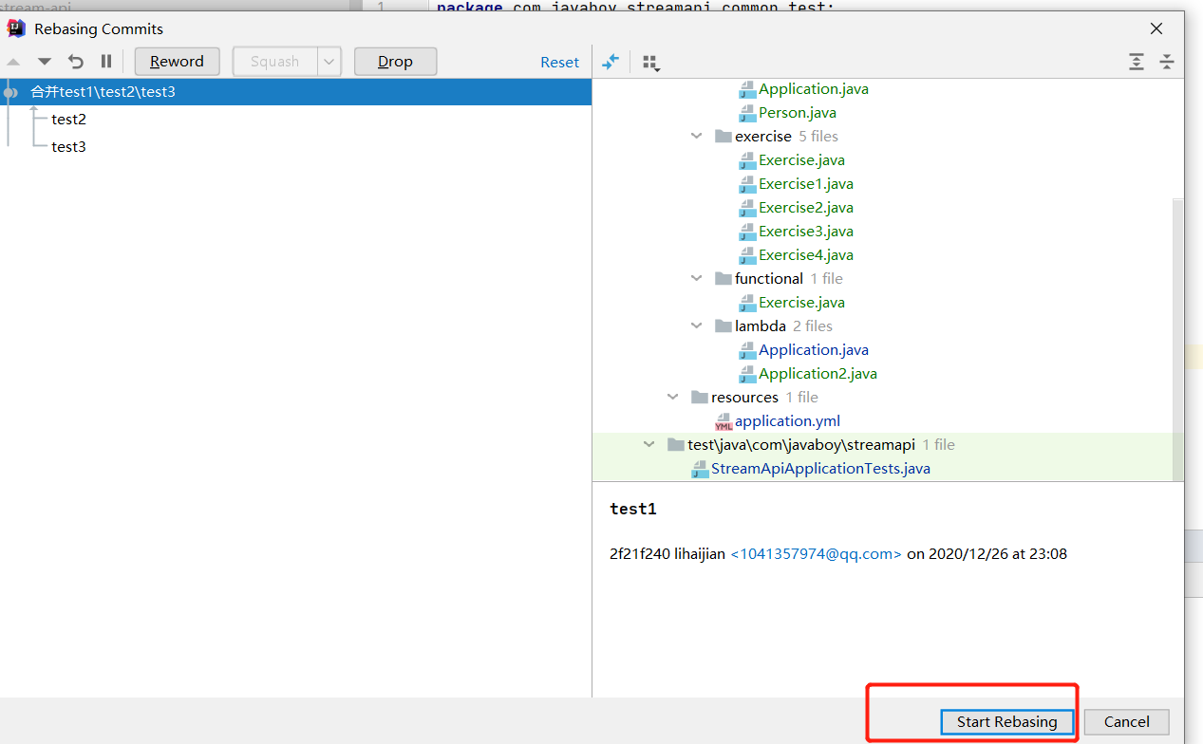The height and width of the screenshot is (744, 1203).
Task: Select StreamApiApplicationTests.java
Action: 820,468
